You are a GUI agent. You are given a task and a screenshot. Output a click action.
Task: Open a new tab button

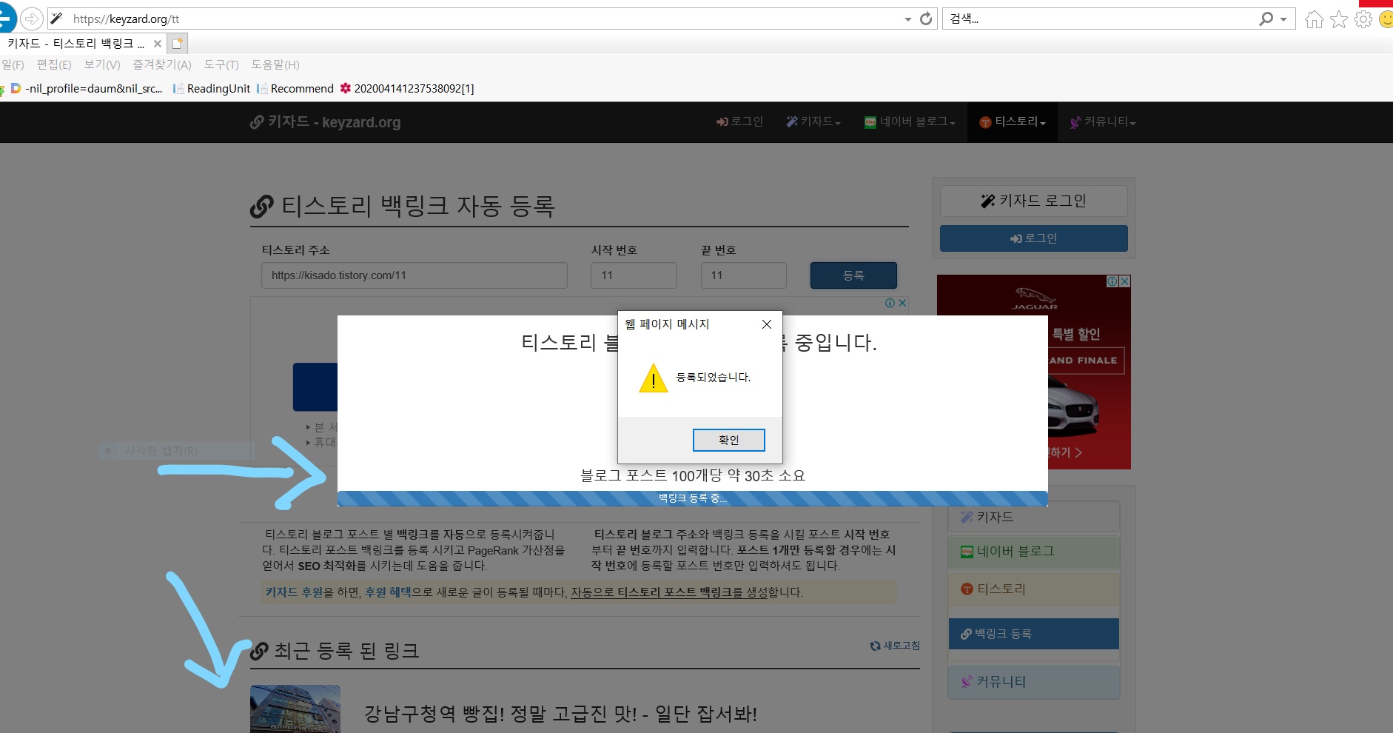[178, 43]
